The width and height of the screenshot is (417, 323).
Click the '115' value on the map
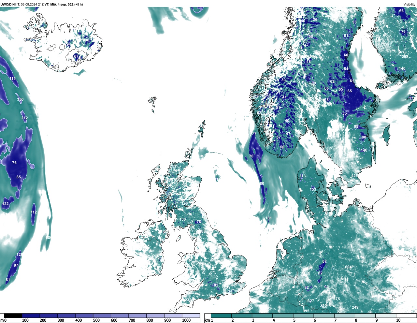tap(12, 79)
